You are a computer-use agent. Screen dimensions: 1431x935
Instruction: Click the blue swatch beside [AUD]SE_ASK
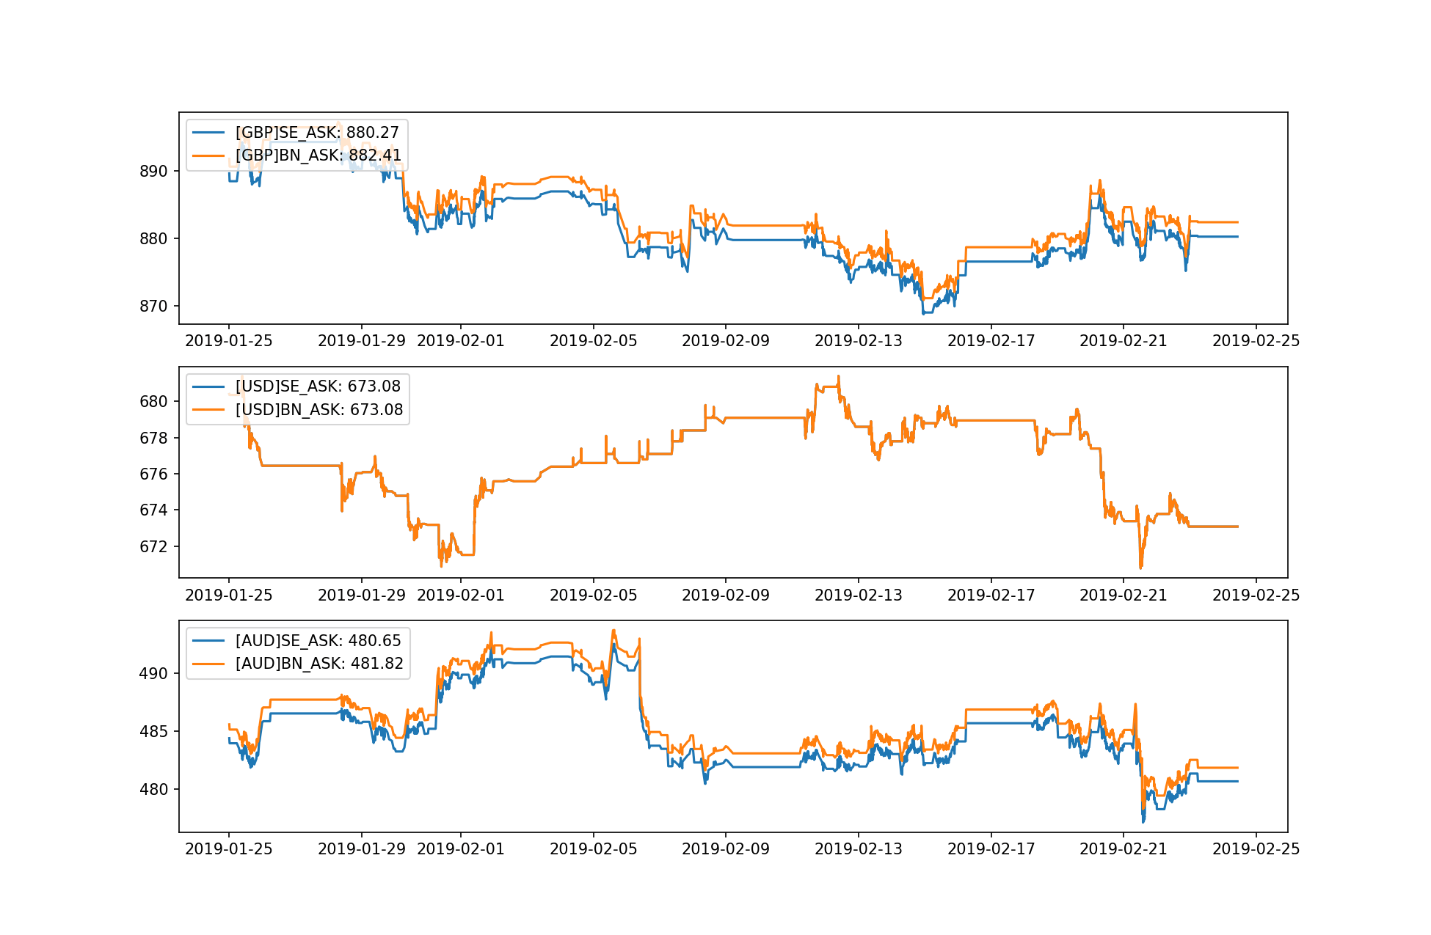(x=208, y=641)
